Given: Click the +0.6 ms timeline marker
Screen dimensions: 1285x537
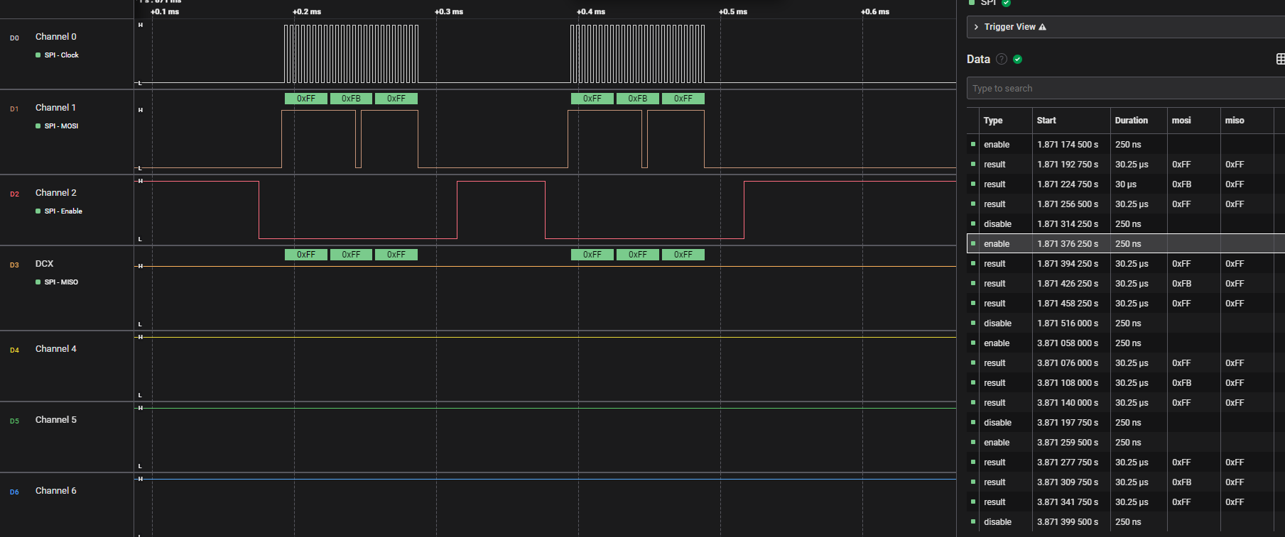Looking at the screenshot, I should tap(875, 12).
